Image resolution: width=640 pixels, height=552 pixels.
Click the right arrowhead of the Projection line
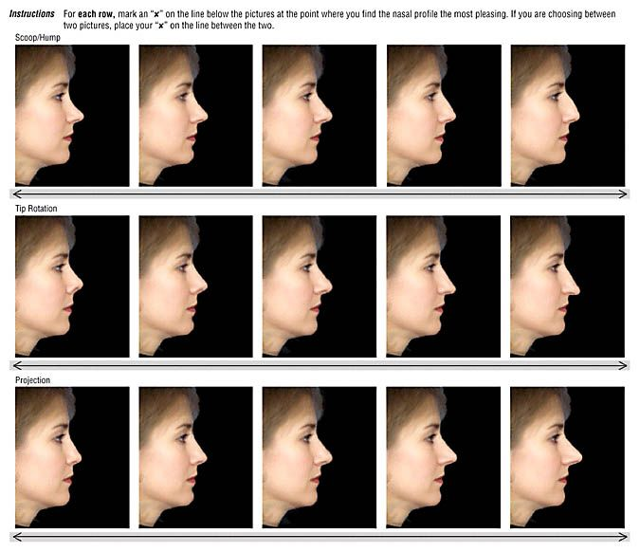point(623,537)
